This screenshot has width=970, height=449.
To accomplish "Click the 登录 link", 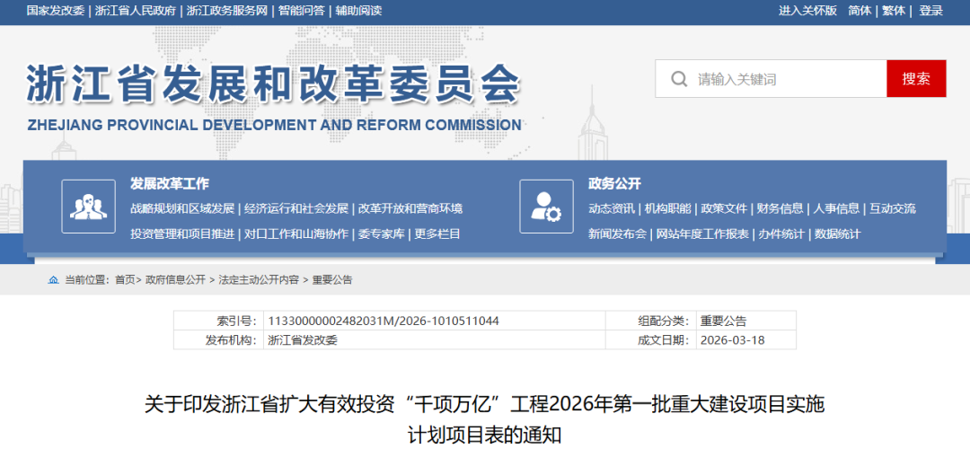I will tap(931, 11).
